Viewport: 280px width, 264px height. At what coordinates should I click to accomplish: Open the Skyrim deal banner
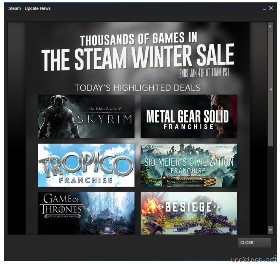click(86, 116)
